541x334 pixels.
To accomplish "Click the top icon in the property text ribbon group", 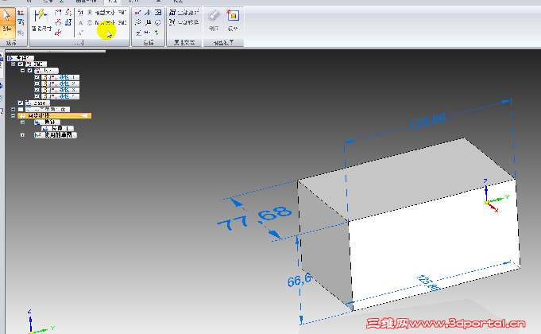I will 172,13.
